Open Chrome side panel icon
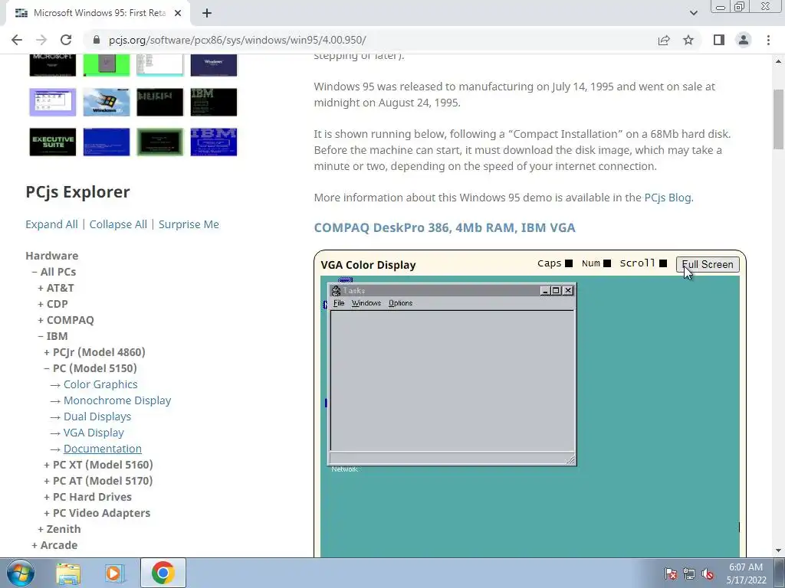Image resolution: width=785 pixels, height=588 pixels. (719, 40)
